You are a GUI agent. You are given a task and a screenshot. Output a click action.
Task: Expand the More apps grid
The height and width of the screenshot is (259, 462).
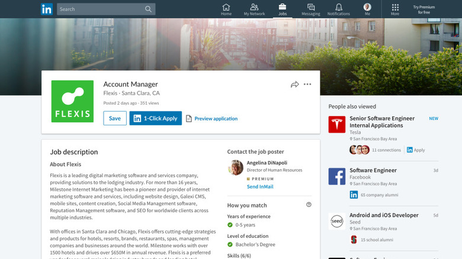tap(395, 9)
